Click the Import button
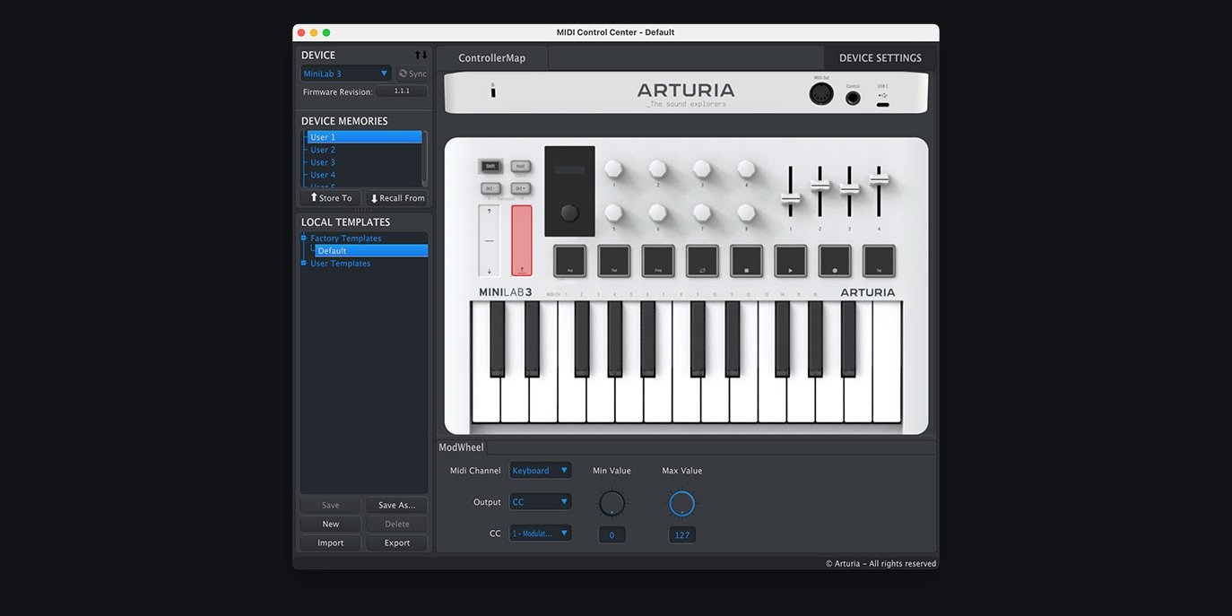The width and height of the screenshot is (1232, 616). click(x=331, y=543)
